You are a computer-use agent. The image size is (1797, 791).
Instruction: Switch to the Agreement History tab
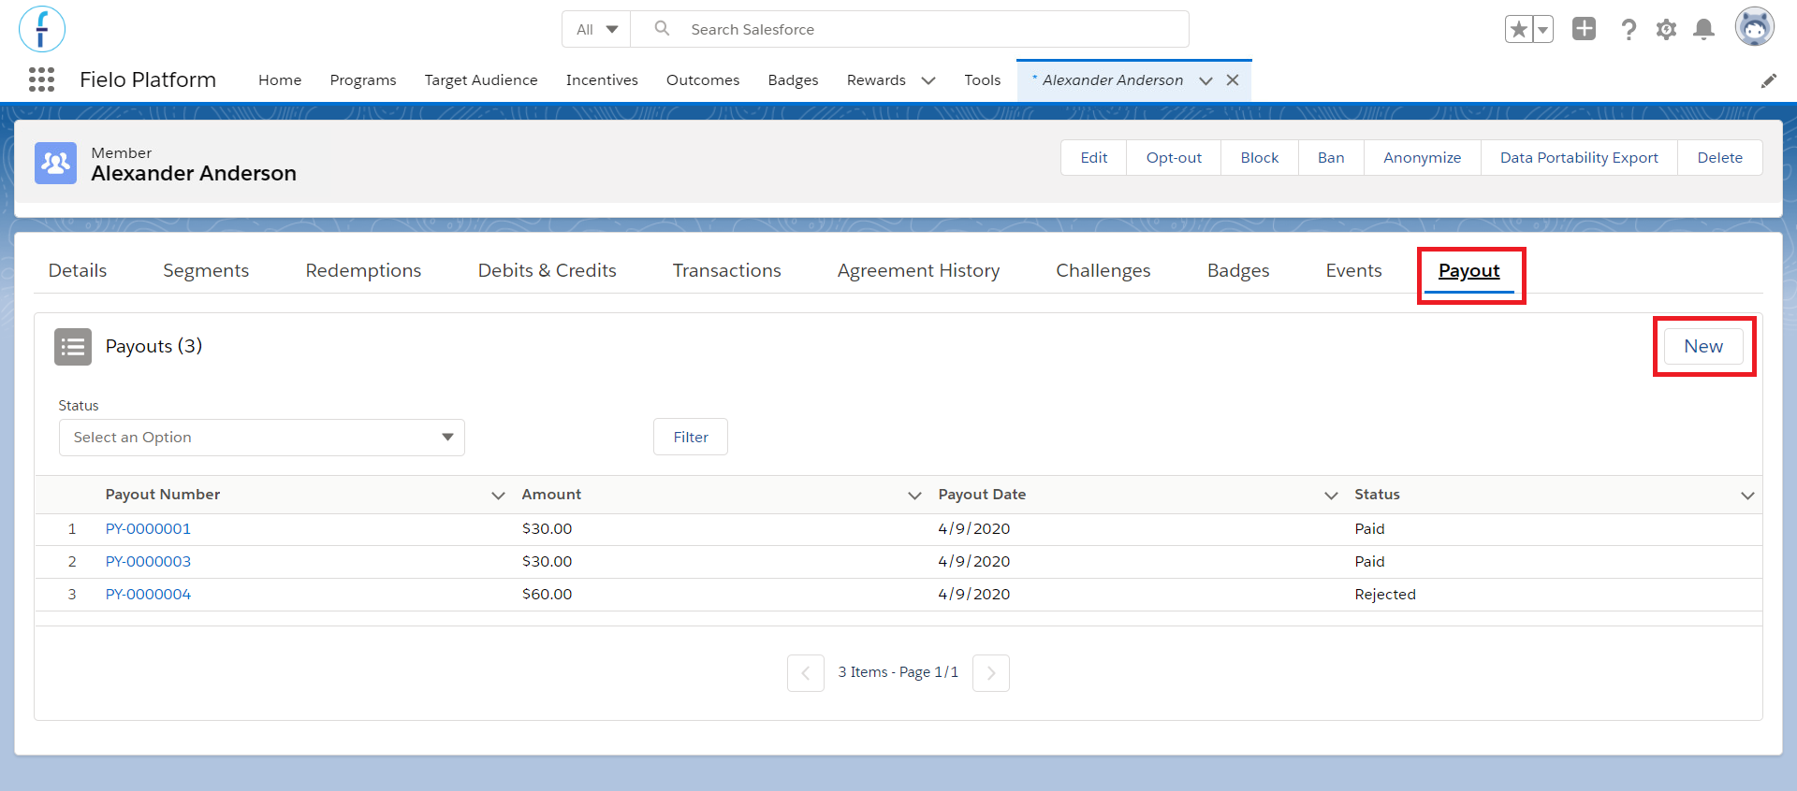click(x=919, y=270)
